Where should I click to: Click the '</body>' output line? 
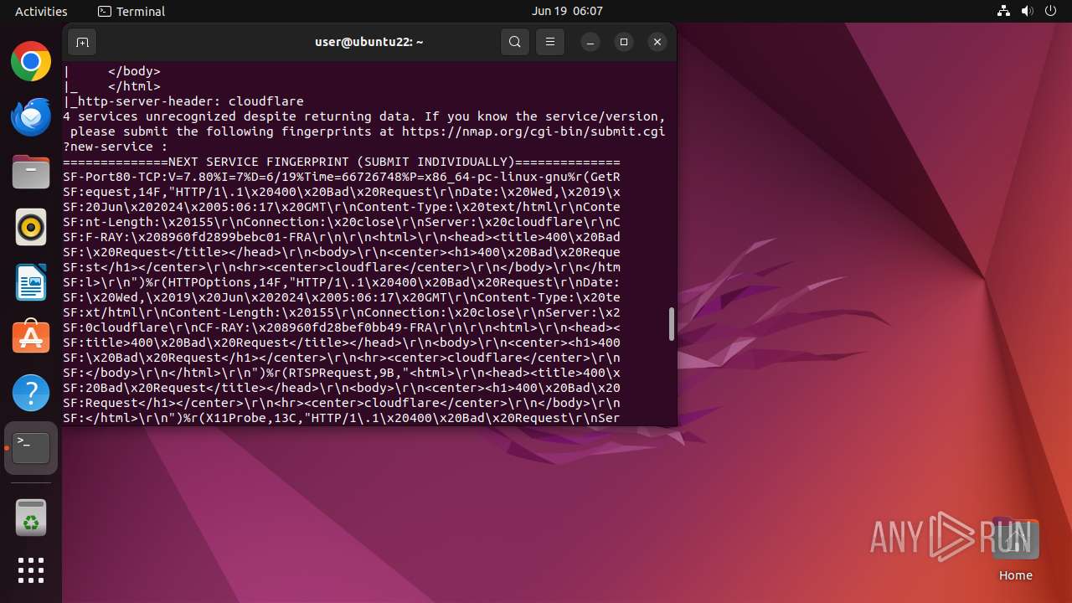[x=111, y=71]
